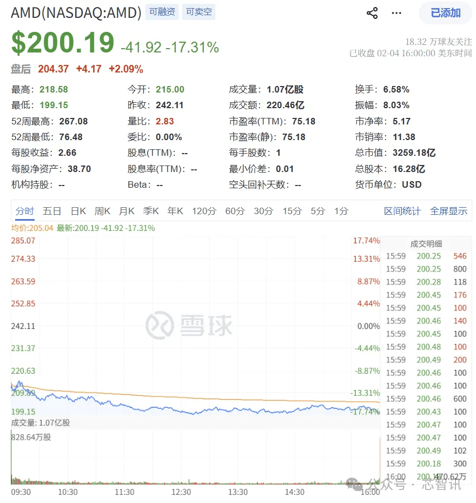The height and width of the screenshot is (503, 476).
Task: Select the 分时 chart tab
Action: (25, 211)
